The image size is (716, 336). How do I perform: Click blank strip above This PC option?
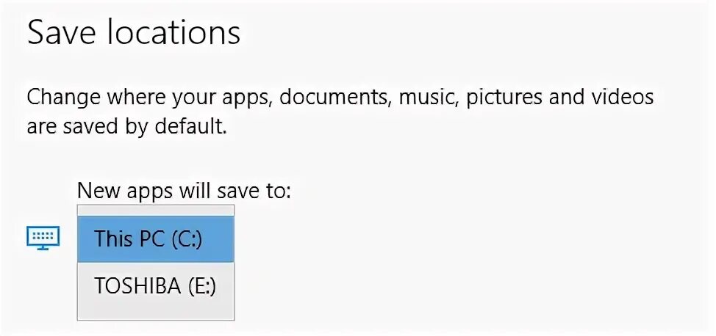pyautogui.click(x=155, y=210)
